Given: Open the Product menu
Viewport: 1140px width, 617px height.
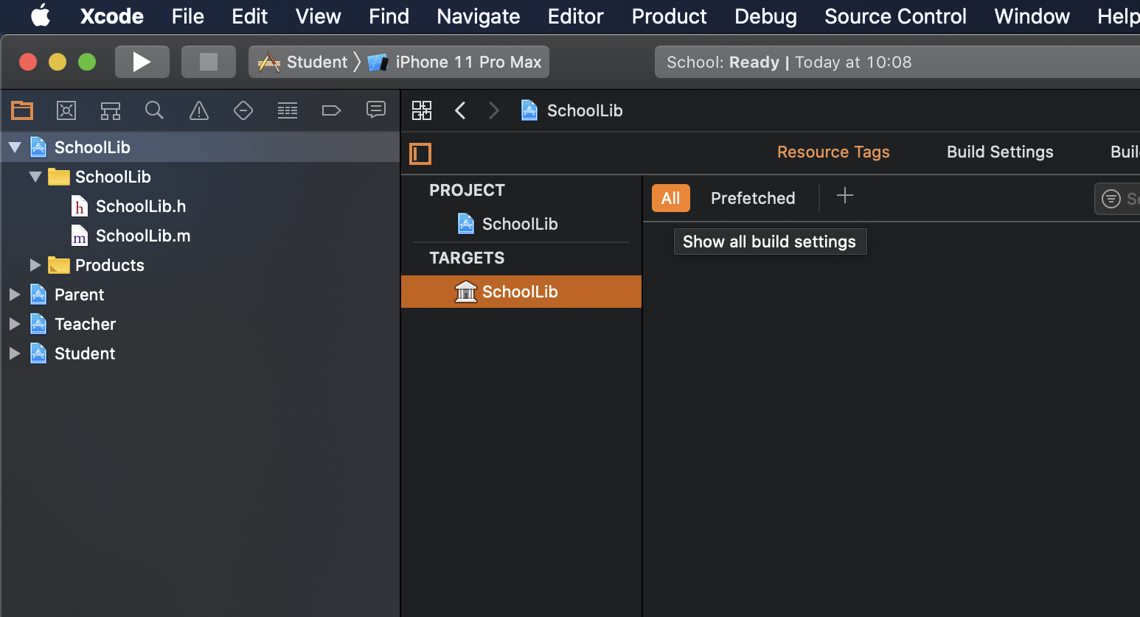Looking at the screenshot, I should click(670, 16).
